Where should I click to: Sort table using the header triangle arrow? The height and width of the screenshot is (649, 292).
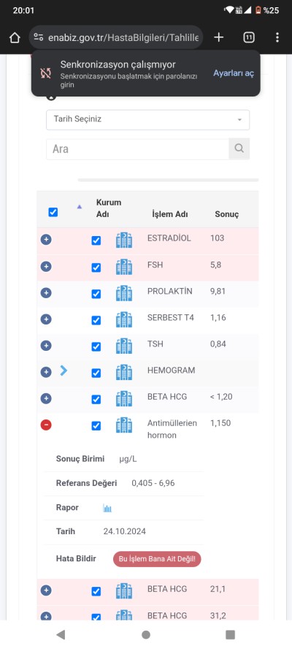80,207
